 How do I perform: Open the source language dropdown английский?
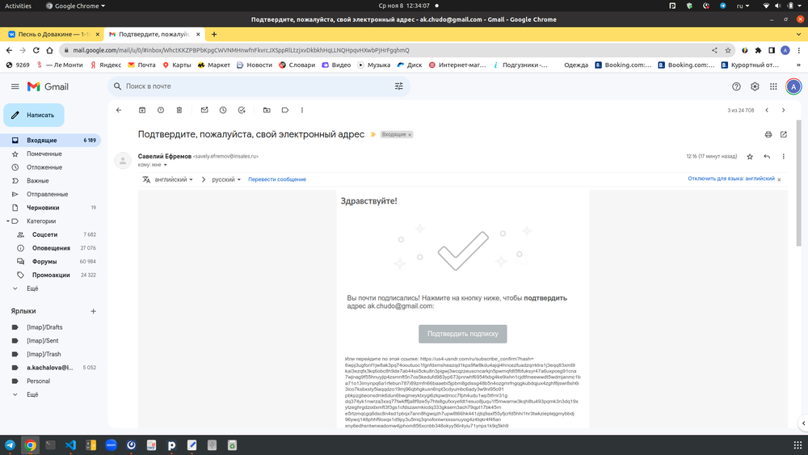click(174, 179)
